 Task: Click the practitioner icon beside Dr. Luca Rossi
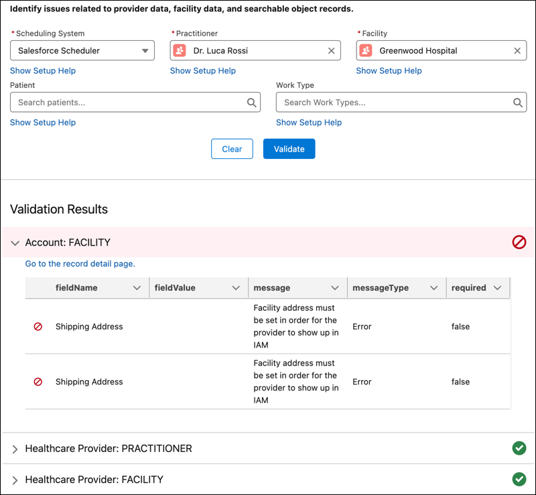click(x=180, y=51)
